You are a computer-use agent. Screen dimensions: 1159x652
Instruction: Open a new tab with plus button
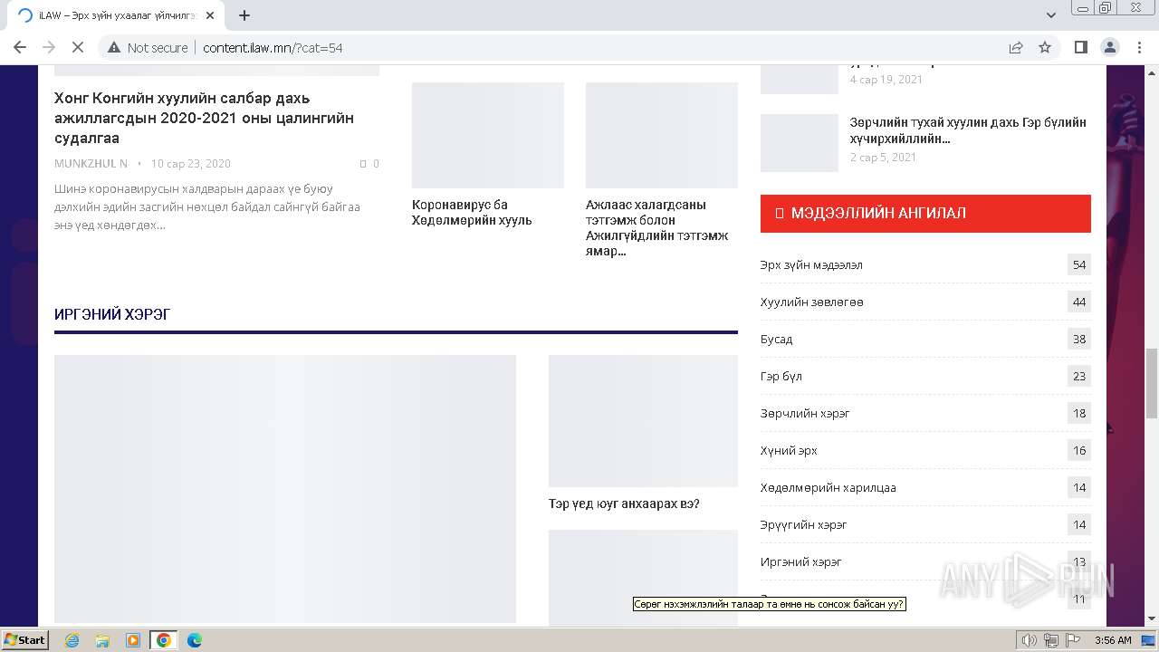(244, 15)
